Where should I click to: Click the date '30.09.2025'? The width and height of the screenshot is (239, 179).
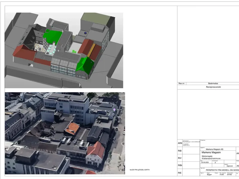coord(205,162)
